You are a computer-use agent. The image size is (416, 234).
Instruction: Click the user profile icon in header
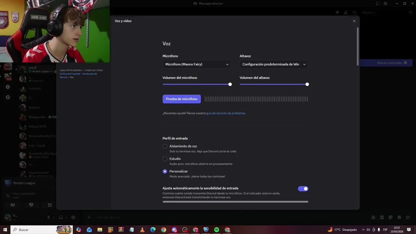354,12
